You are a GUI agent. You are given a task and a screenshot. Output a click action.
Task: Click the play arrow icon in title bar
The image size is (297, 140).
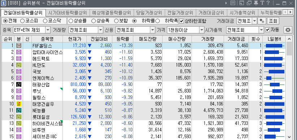pyautogui.click(x=226, y=3)
